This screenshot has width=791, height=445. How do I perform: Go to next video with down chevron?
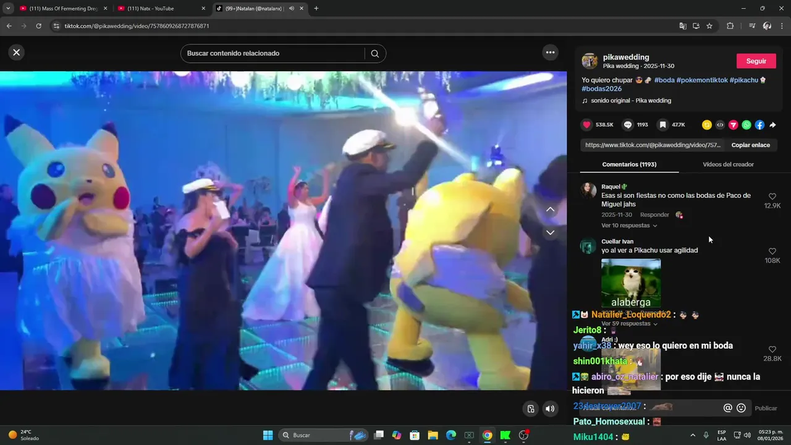coord(550,232)
